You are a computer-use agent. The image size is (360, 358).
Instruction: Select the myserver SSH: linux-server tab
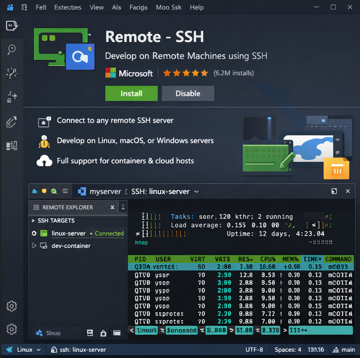coord(138,191)
